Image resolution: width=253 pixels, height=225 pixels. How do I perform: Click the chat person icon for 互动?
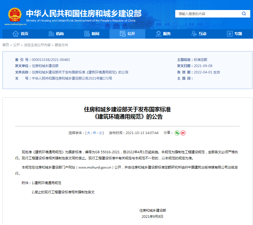[194, 34]
